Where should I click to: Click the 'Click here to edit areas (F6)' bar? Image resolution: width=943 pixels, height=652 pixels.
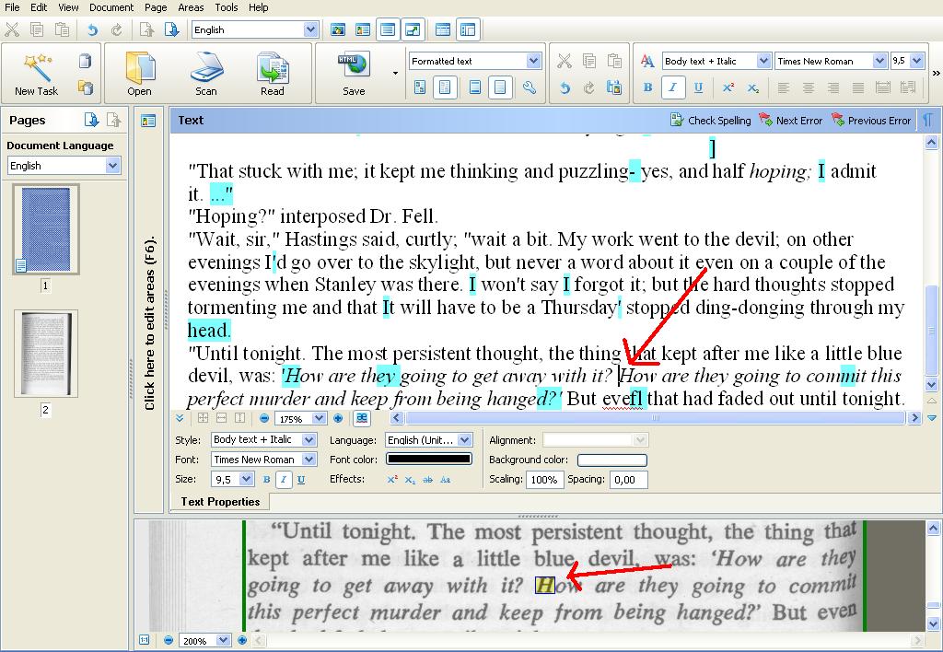[149, 321]
